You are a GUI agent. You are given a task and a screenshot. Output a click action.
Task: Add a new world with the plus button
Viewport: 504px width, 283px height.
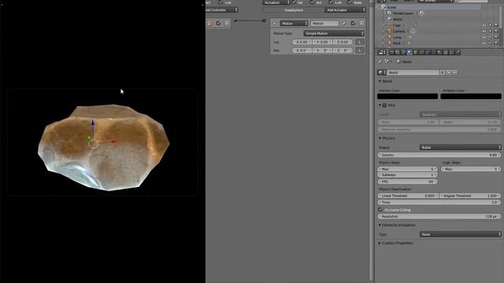click(449, 72)
